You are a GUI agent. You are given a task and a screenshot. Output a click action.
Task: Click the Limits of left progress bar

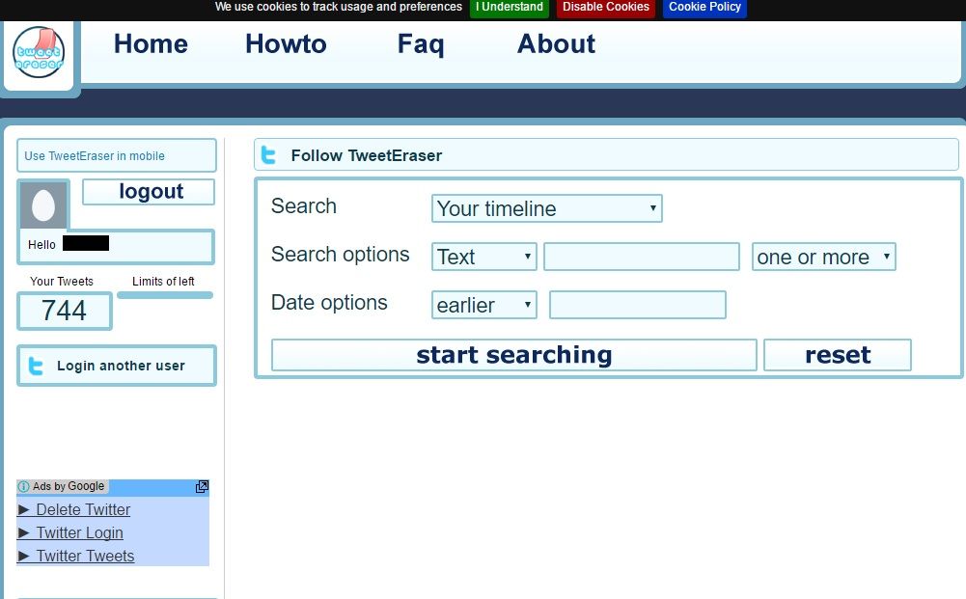point(165,295)
